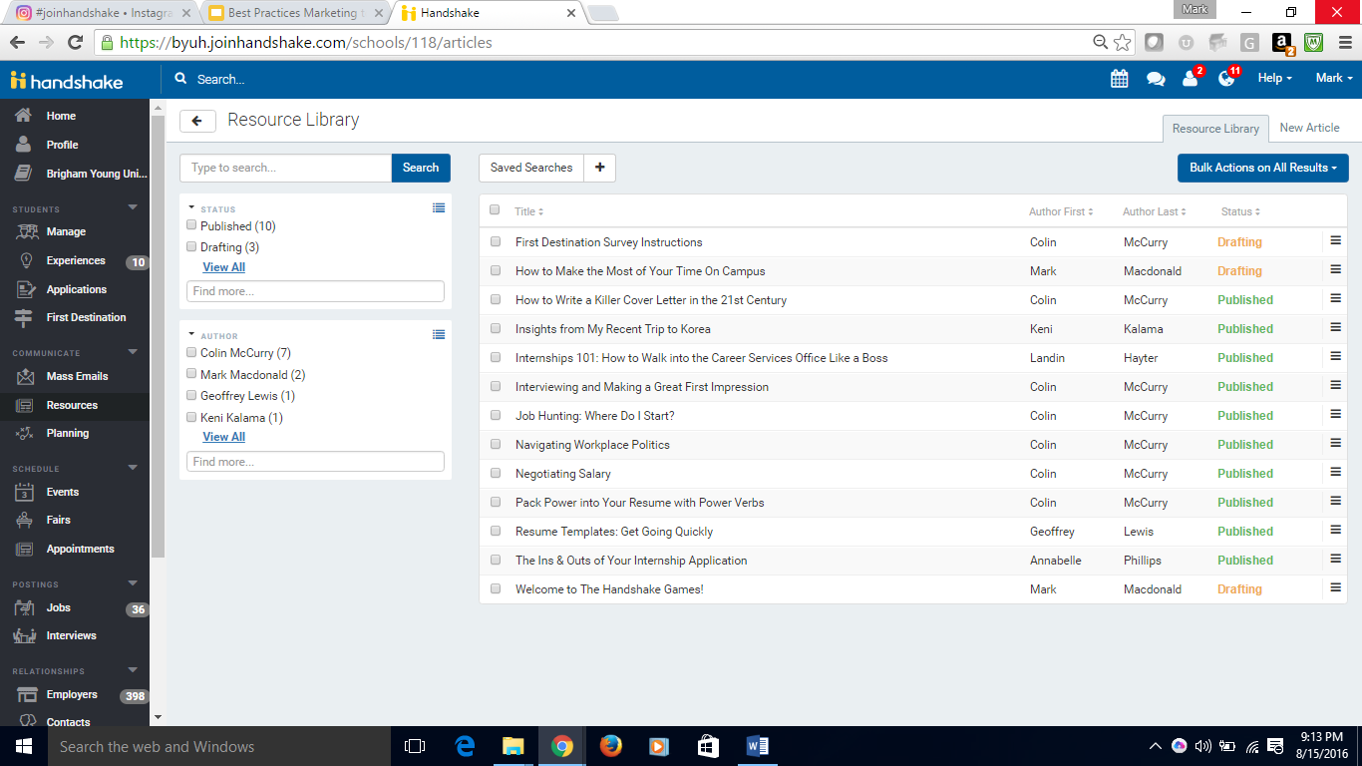Click the Type to search input field

(285, 168)
